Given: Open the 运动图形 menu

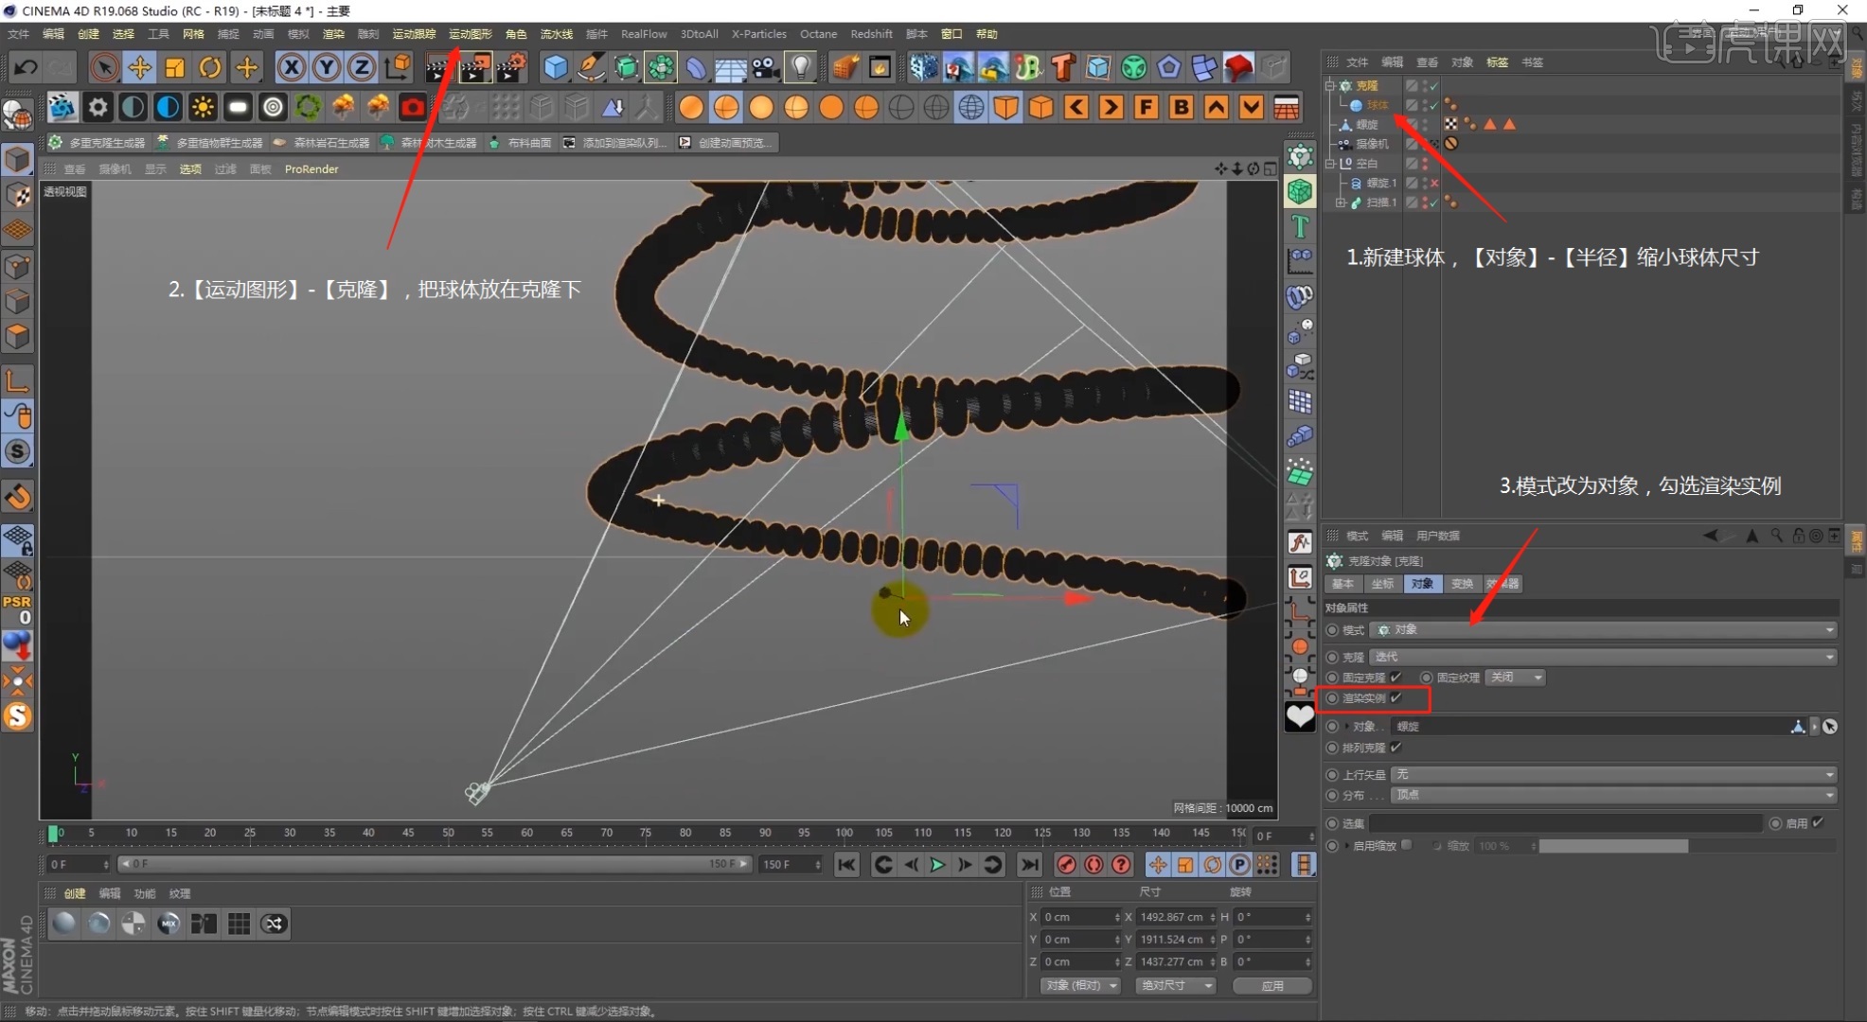Looking at the screenshot, I should (x=470, y=34).
